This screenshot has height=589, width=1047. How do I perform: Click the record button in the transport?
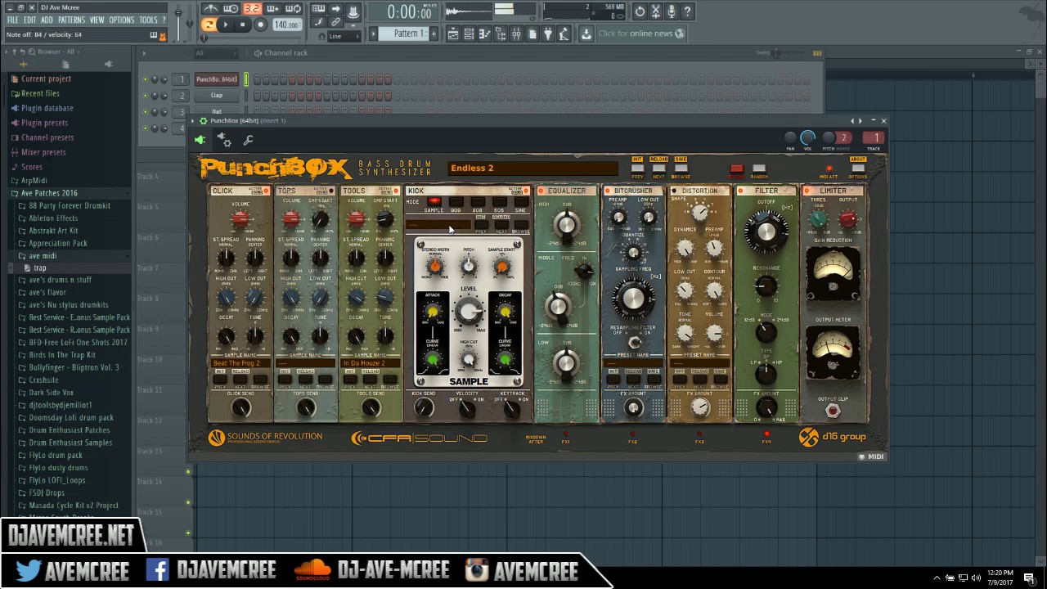click(261, 24)
